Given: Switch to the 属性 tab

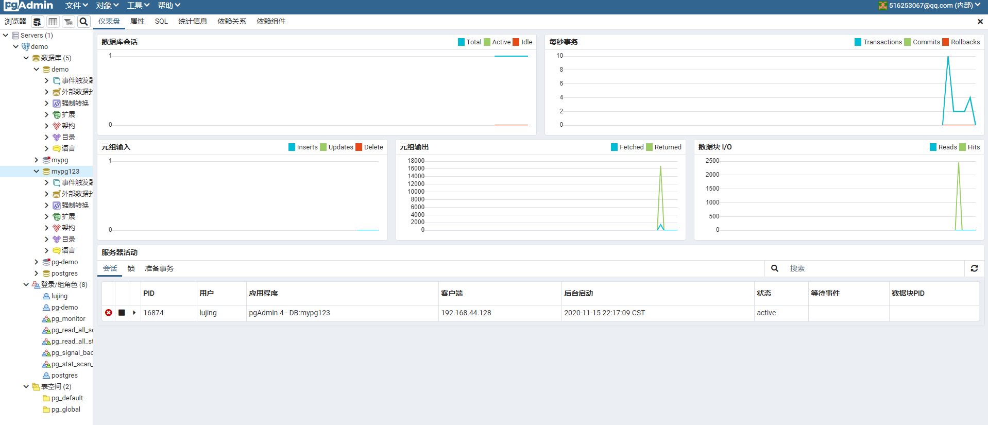Looking at the screenshot, I should 138,22.
